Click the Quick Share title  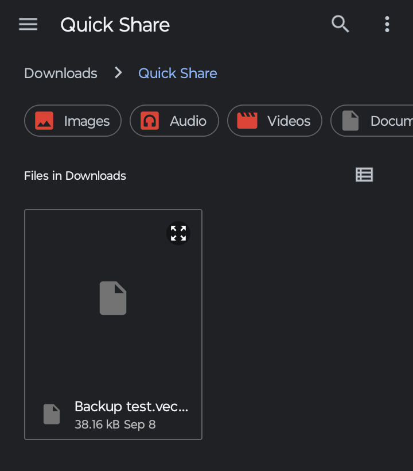pos(115,25)
